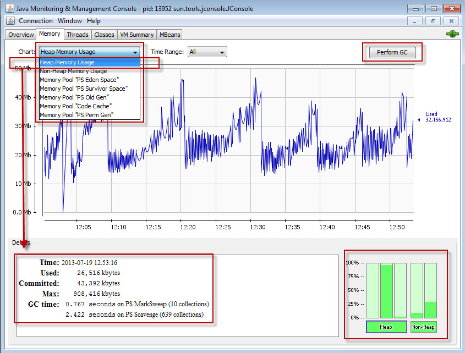
Task: Select Memory Pool "PS Eden Space"
Action: 89,80
